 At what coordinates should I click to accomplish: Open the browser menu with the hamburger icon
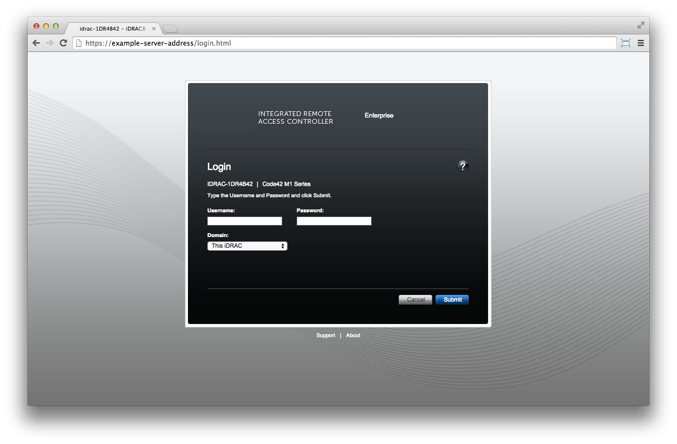click(x=641, y=43)
